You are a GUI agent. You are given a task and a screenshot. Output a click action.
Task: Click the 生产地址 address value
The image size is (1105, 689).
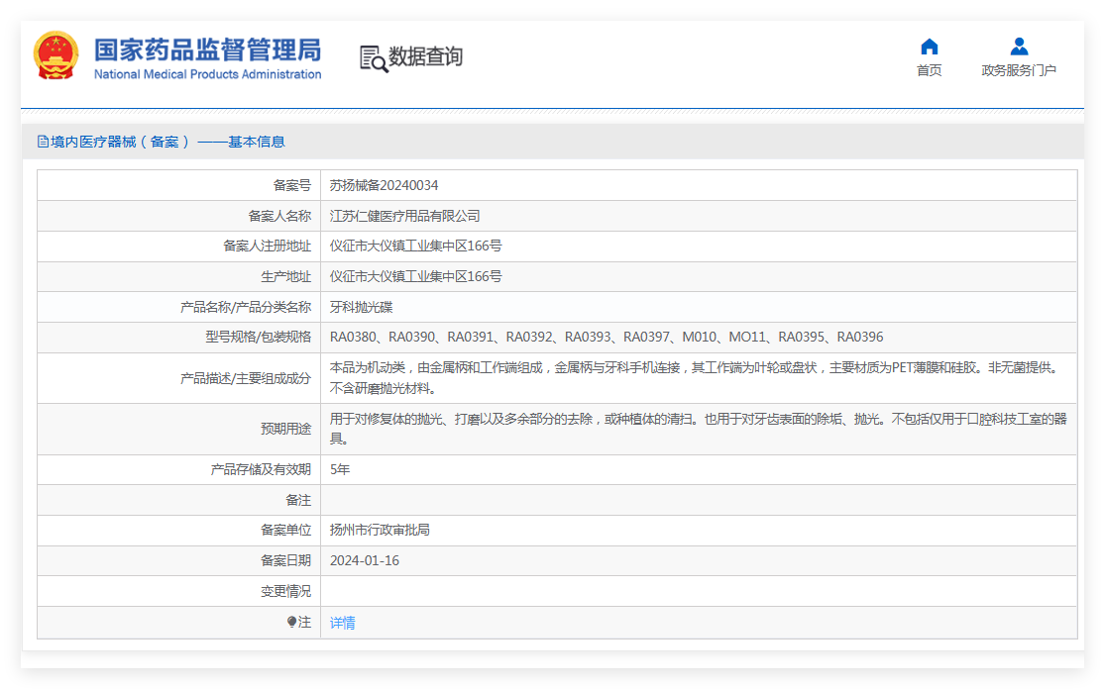(x=416, y=276)
